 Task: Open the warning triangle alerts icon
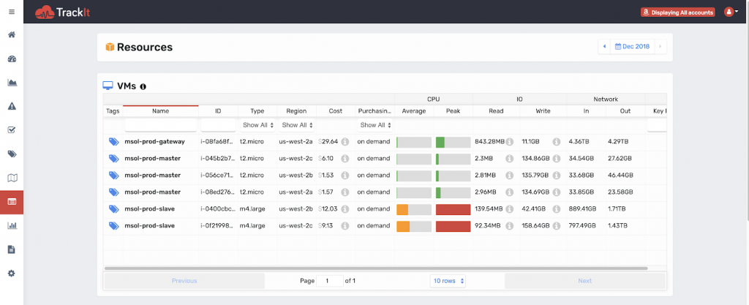(x=11, y=106)
